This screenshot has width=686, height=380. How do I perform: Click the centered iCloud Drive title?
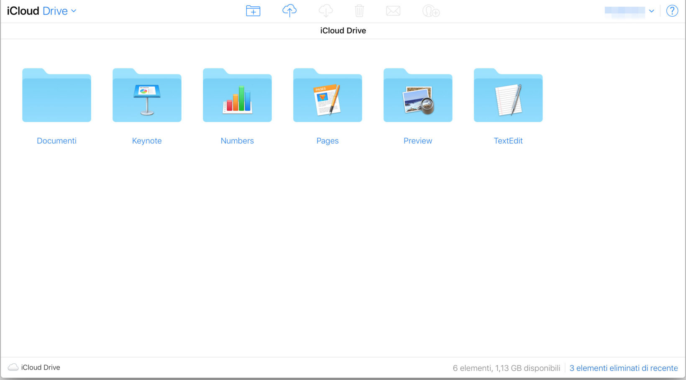pos(343,31)
